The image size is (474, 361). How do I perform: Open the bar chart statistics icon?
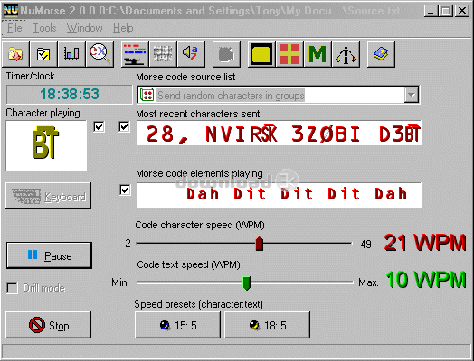pos(71,54)
